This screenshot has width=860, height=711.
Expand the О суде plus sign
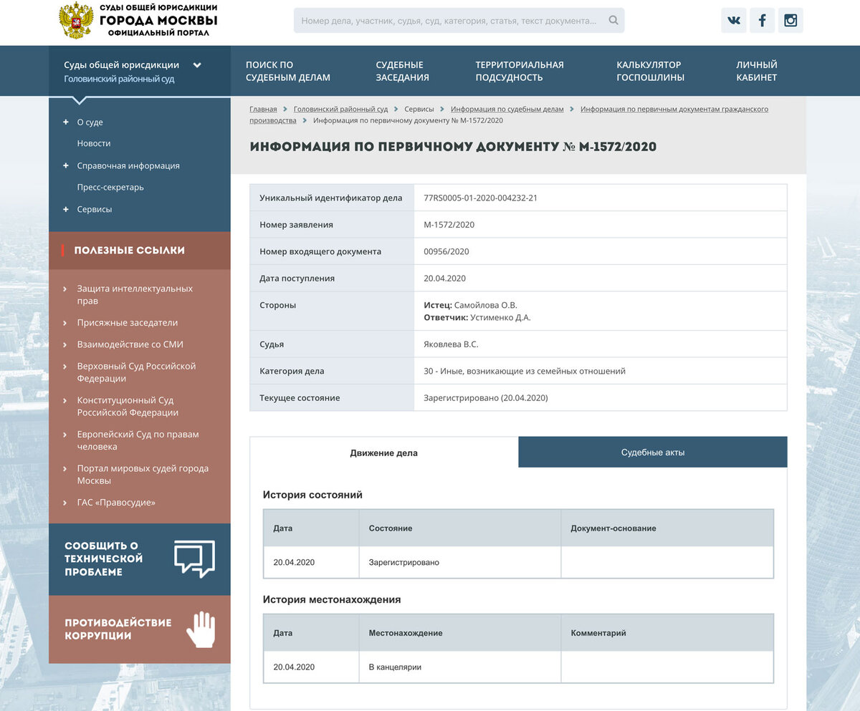click(x=66, y=122)
